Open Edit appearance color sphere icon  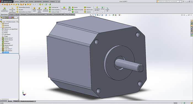tap(113, 15)
